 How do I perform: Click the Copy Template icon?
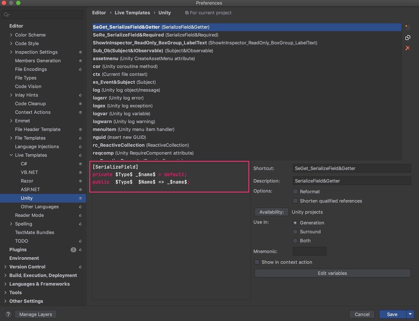tap(407, 38)
